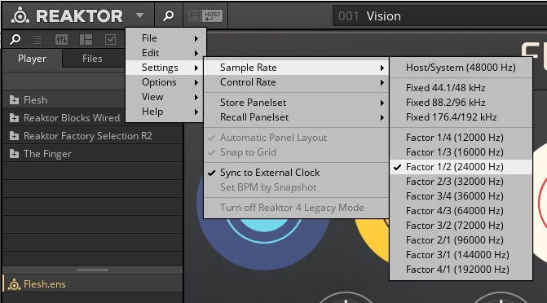The width and height of the screenshot is (547, 303).
Task: Toggle the list view icon in toolbar
Action: tap(37, 40)
